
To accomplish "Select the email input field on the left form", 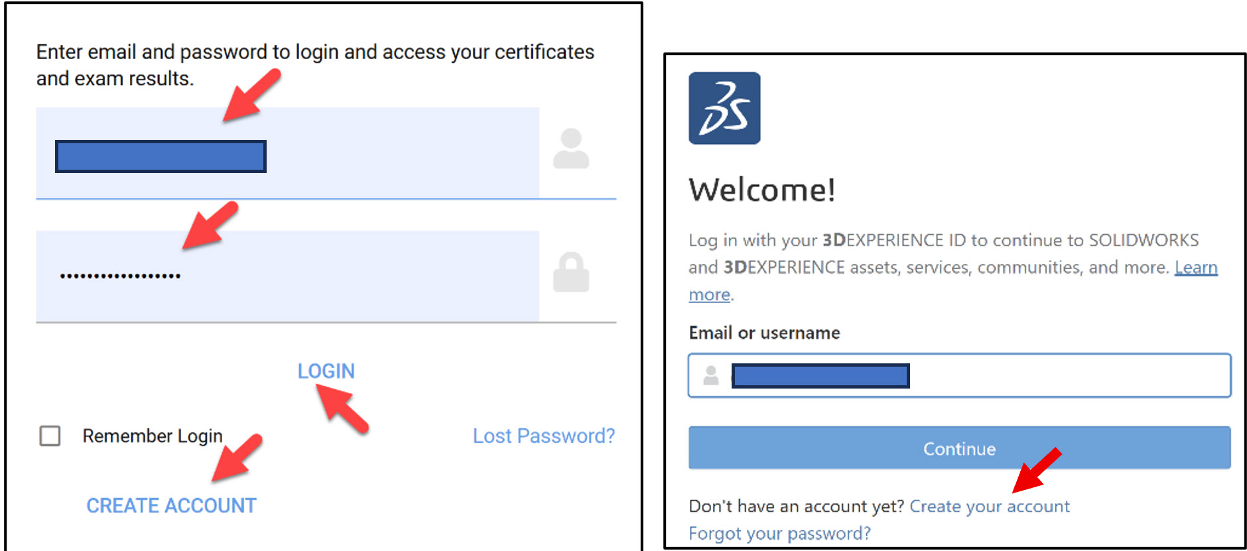I will 365,149.
